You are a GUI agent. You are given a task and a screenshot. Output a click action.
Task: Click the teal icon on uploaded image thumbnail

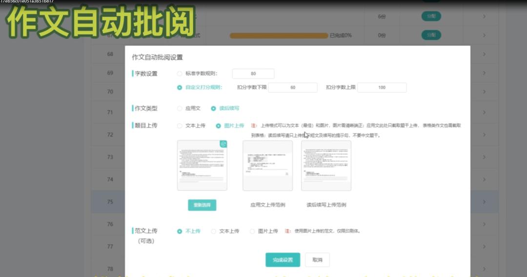223,144
